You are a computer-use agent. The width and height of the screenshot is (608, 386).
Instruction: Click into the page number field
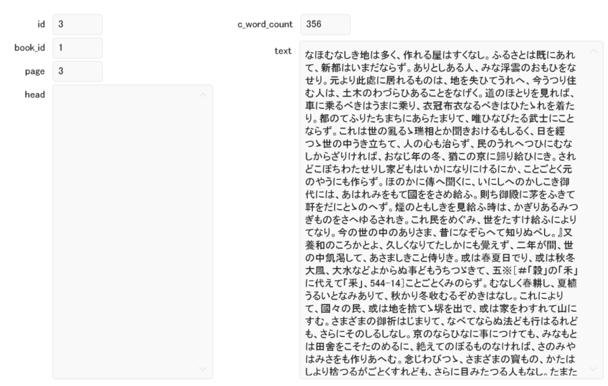[x=77, y=72]
